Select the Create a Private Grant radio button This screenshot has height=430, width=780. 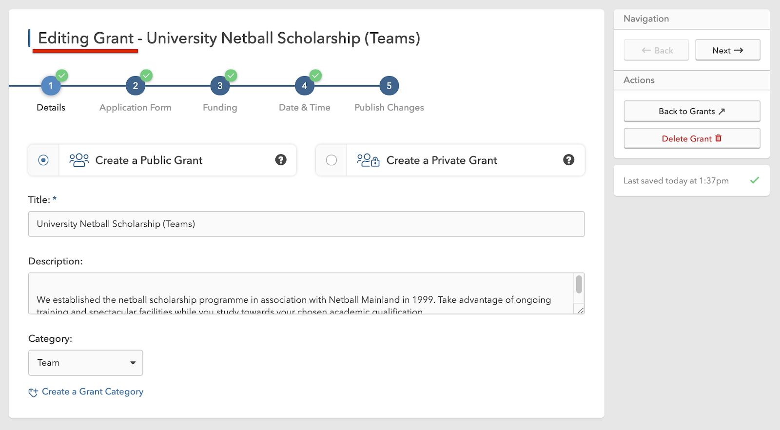331,160
